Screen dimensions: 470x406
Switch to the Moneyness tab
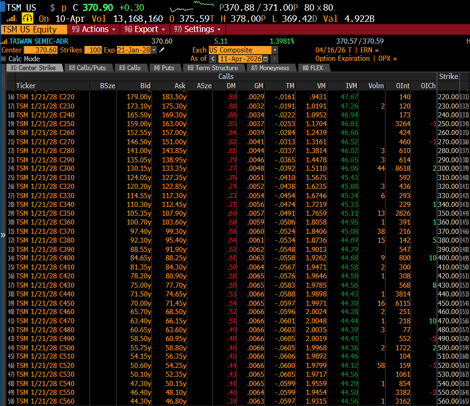coord(270,68)
